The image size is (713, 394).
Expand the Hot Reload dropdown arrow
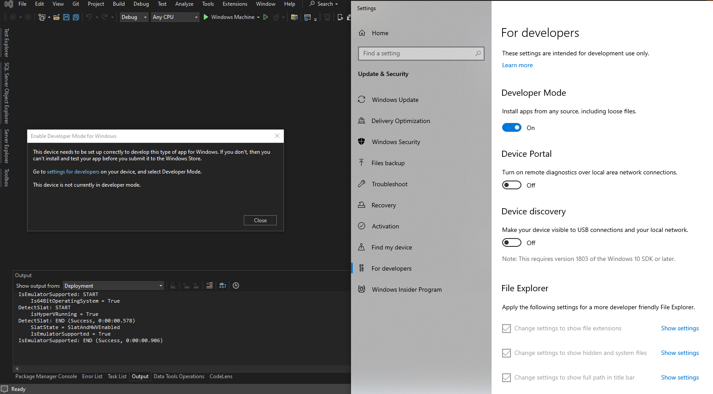tap(283, 17)
